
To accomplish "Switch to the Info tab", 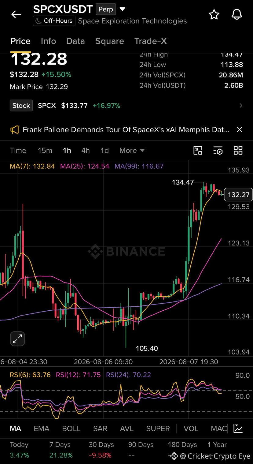I will (x=48, y=41).
